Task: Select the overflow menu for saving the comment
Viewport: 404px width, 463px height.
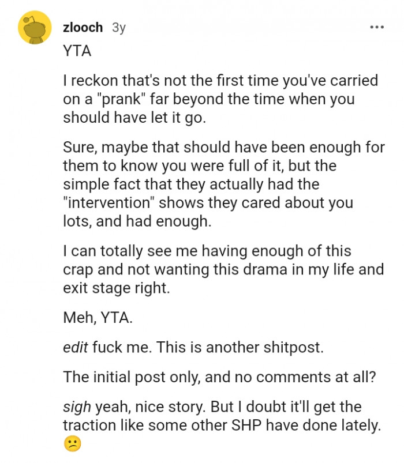Action: tap(376, 27)
